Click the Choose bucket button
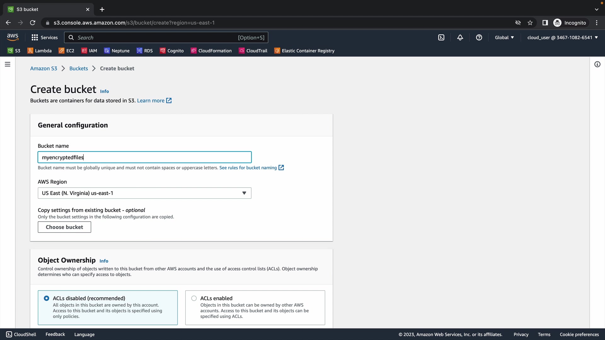 [x=64, y=227]
